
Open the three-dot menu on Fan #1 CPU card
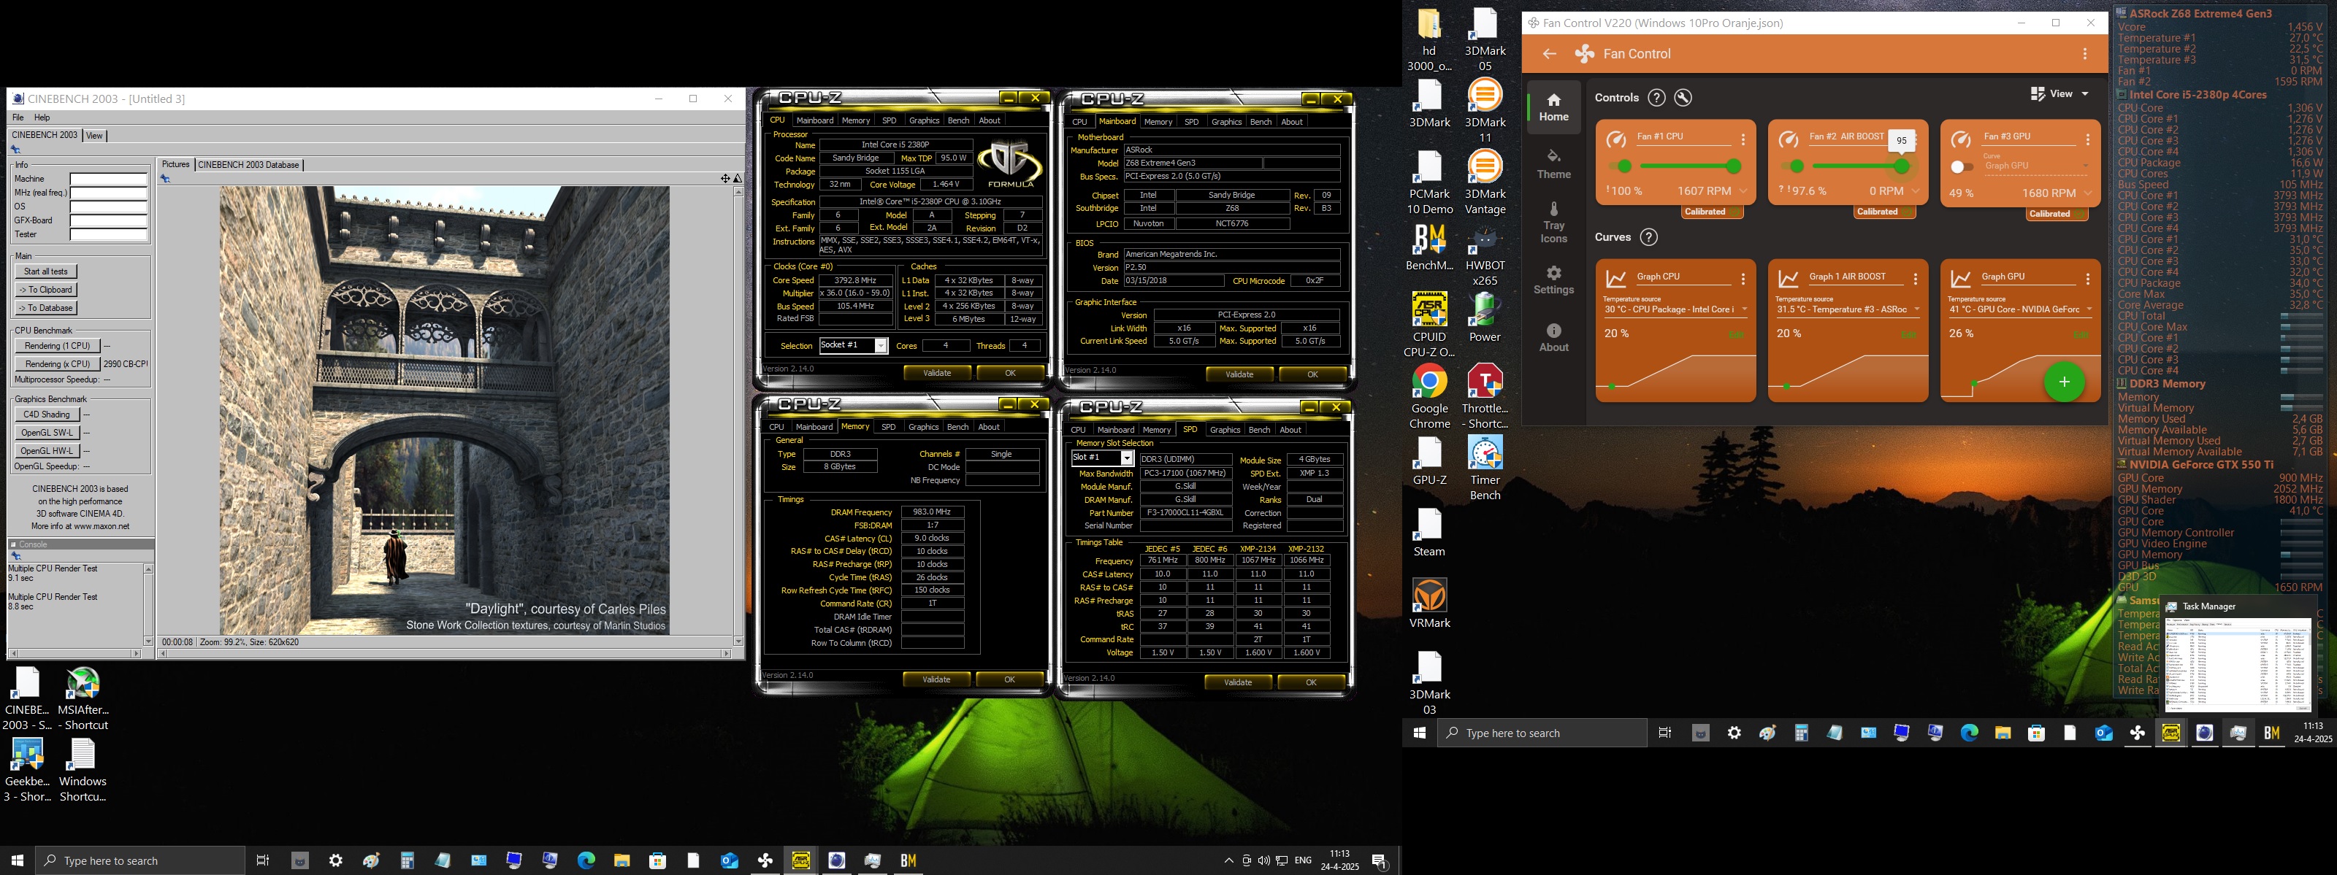(1743, 139)
